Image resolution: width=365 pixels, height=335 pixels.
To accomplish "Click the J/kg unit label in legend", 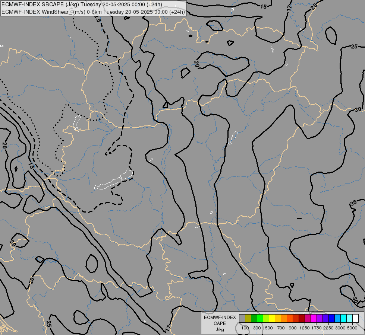I will 220,329.
